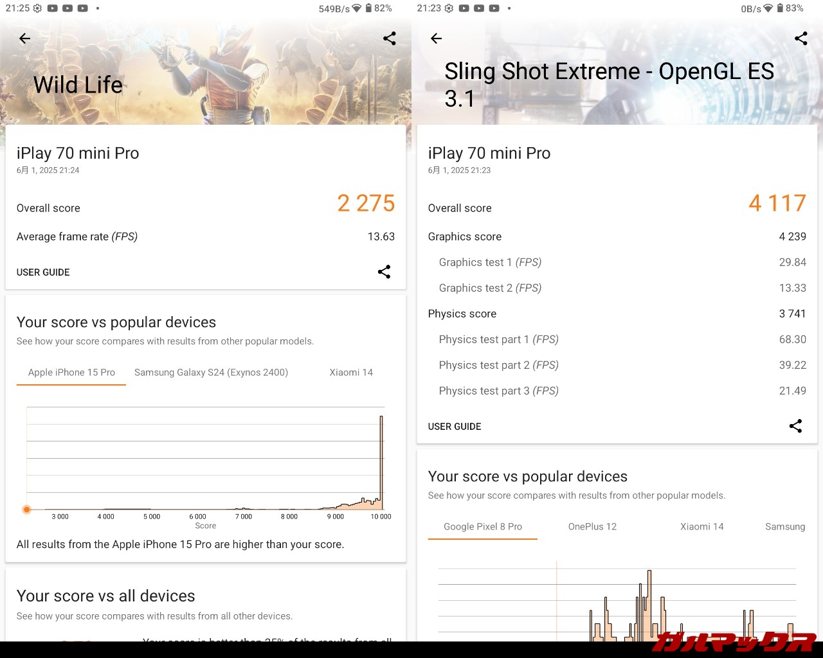Click the Graphics test 1 (FPS) row

click(617, 262)
